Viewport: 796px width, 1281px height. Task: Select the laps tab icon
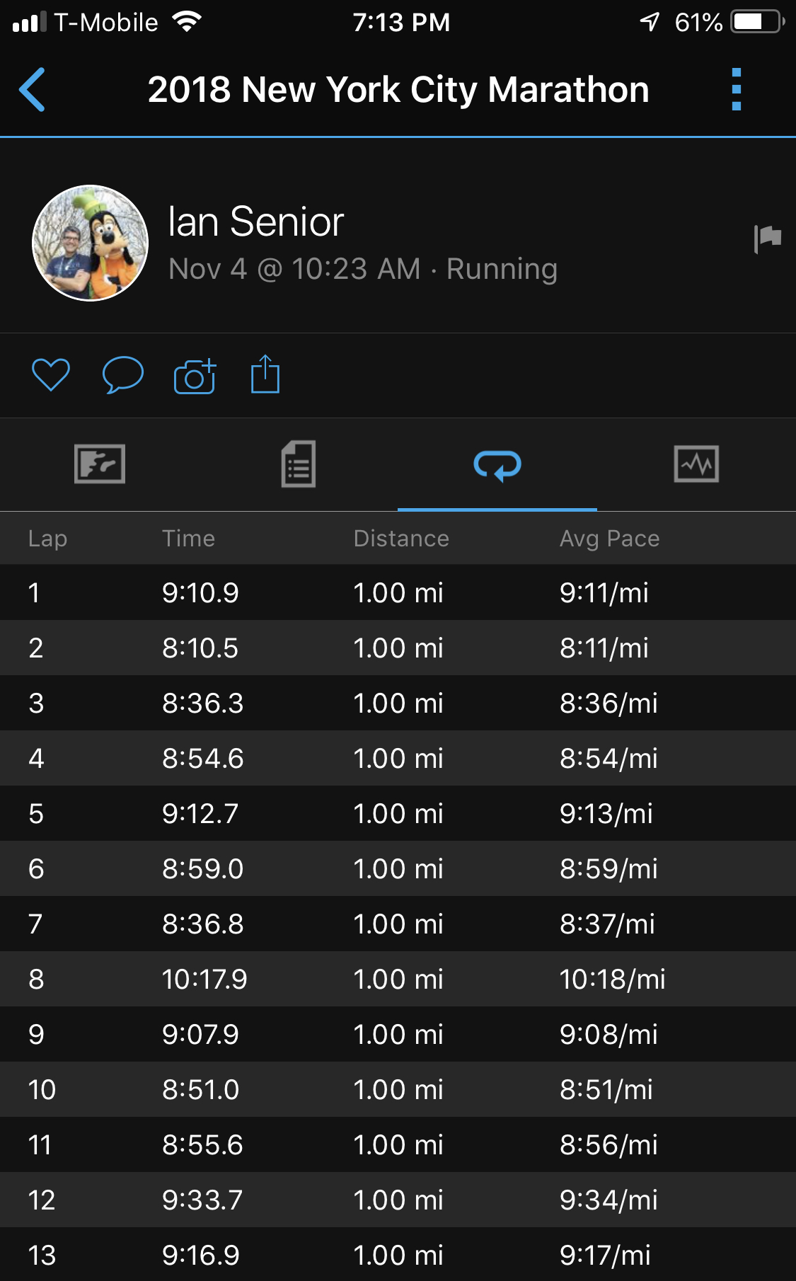click(497, 466)
